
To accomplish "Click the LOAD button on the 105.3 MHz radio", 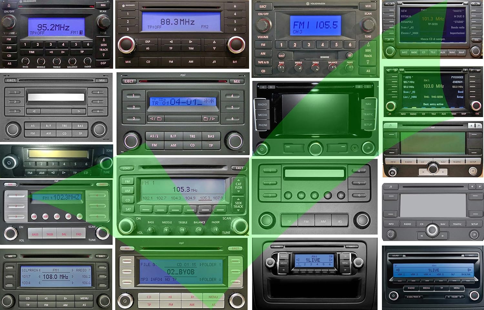I will click(x=126, y=168).
